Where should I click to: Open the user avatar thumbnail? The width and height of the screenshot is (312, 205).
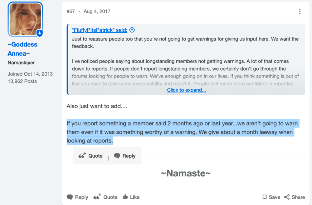click(x=25, y=19)
